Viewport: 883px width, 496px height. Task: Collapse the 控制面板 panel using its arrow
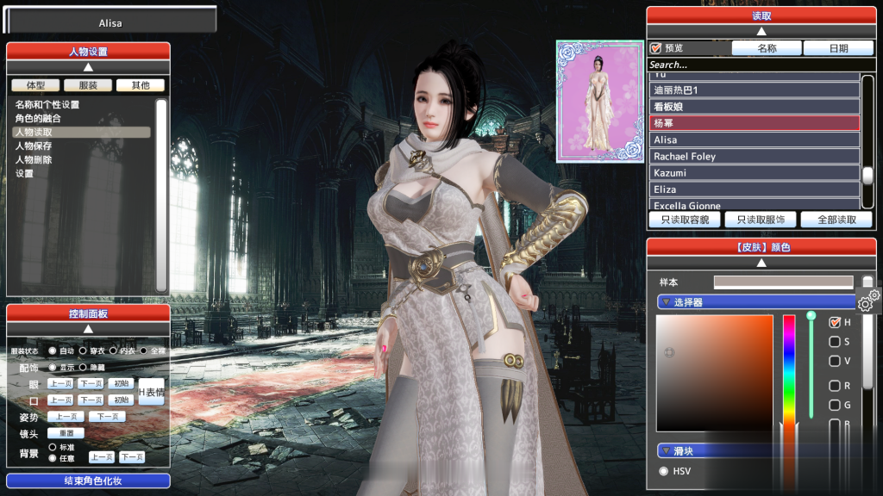(88, 329)
